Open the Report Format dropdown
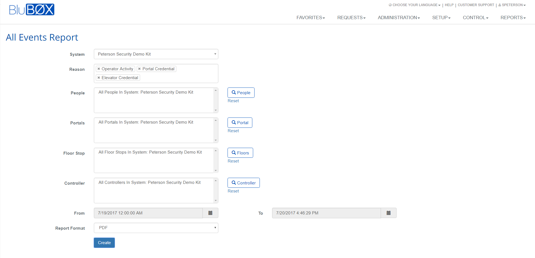The height and width of the screenshot is (258, 535). point(156,228)
